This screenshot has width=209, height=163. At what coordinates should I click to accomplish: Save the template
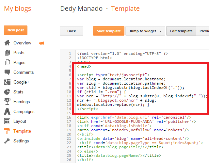(109, 31)
